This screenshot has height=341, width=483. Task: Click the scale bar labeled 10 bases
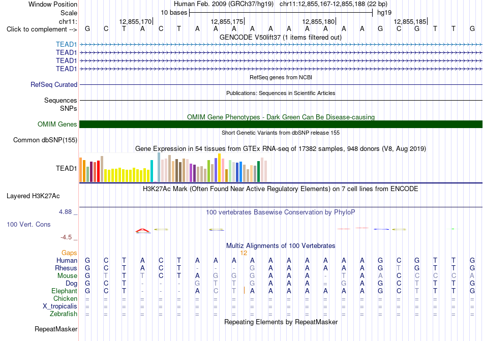pyautogui.click(x=281, y=13)
